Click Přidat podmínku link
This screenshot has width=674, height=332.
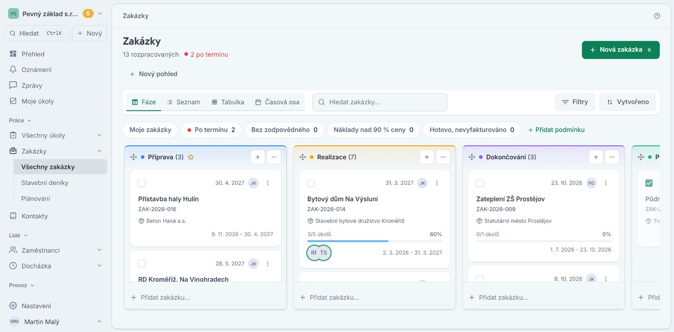click(x=556, y=130)
